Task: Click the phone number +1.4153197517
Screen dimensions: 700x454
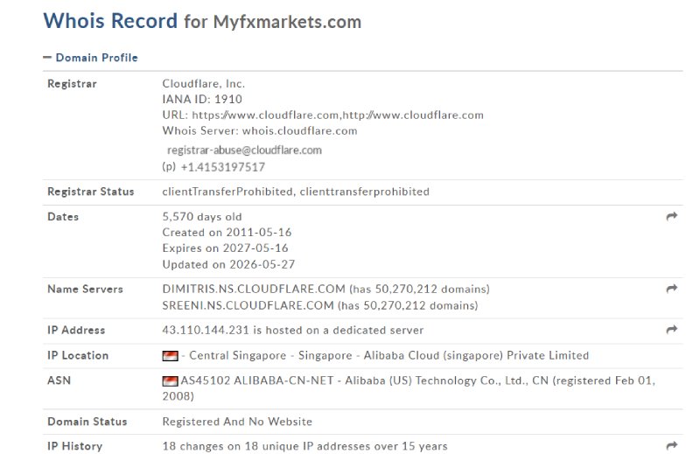Action: point(223,167)
